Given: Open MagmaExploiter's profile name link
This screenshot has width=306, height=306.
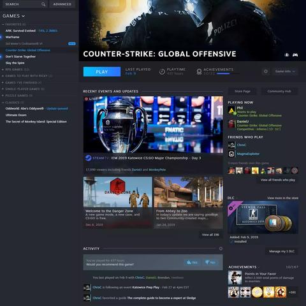Looking at the screenshot, I should [x=248, y=154].
